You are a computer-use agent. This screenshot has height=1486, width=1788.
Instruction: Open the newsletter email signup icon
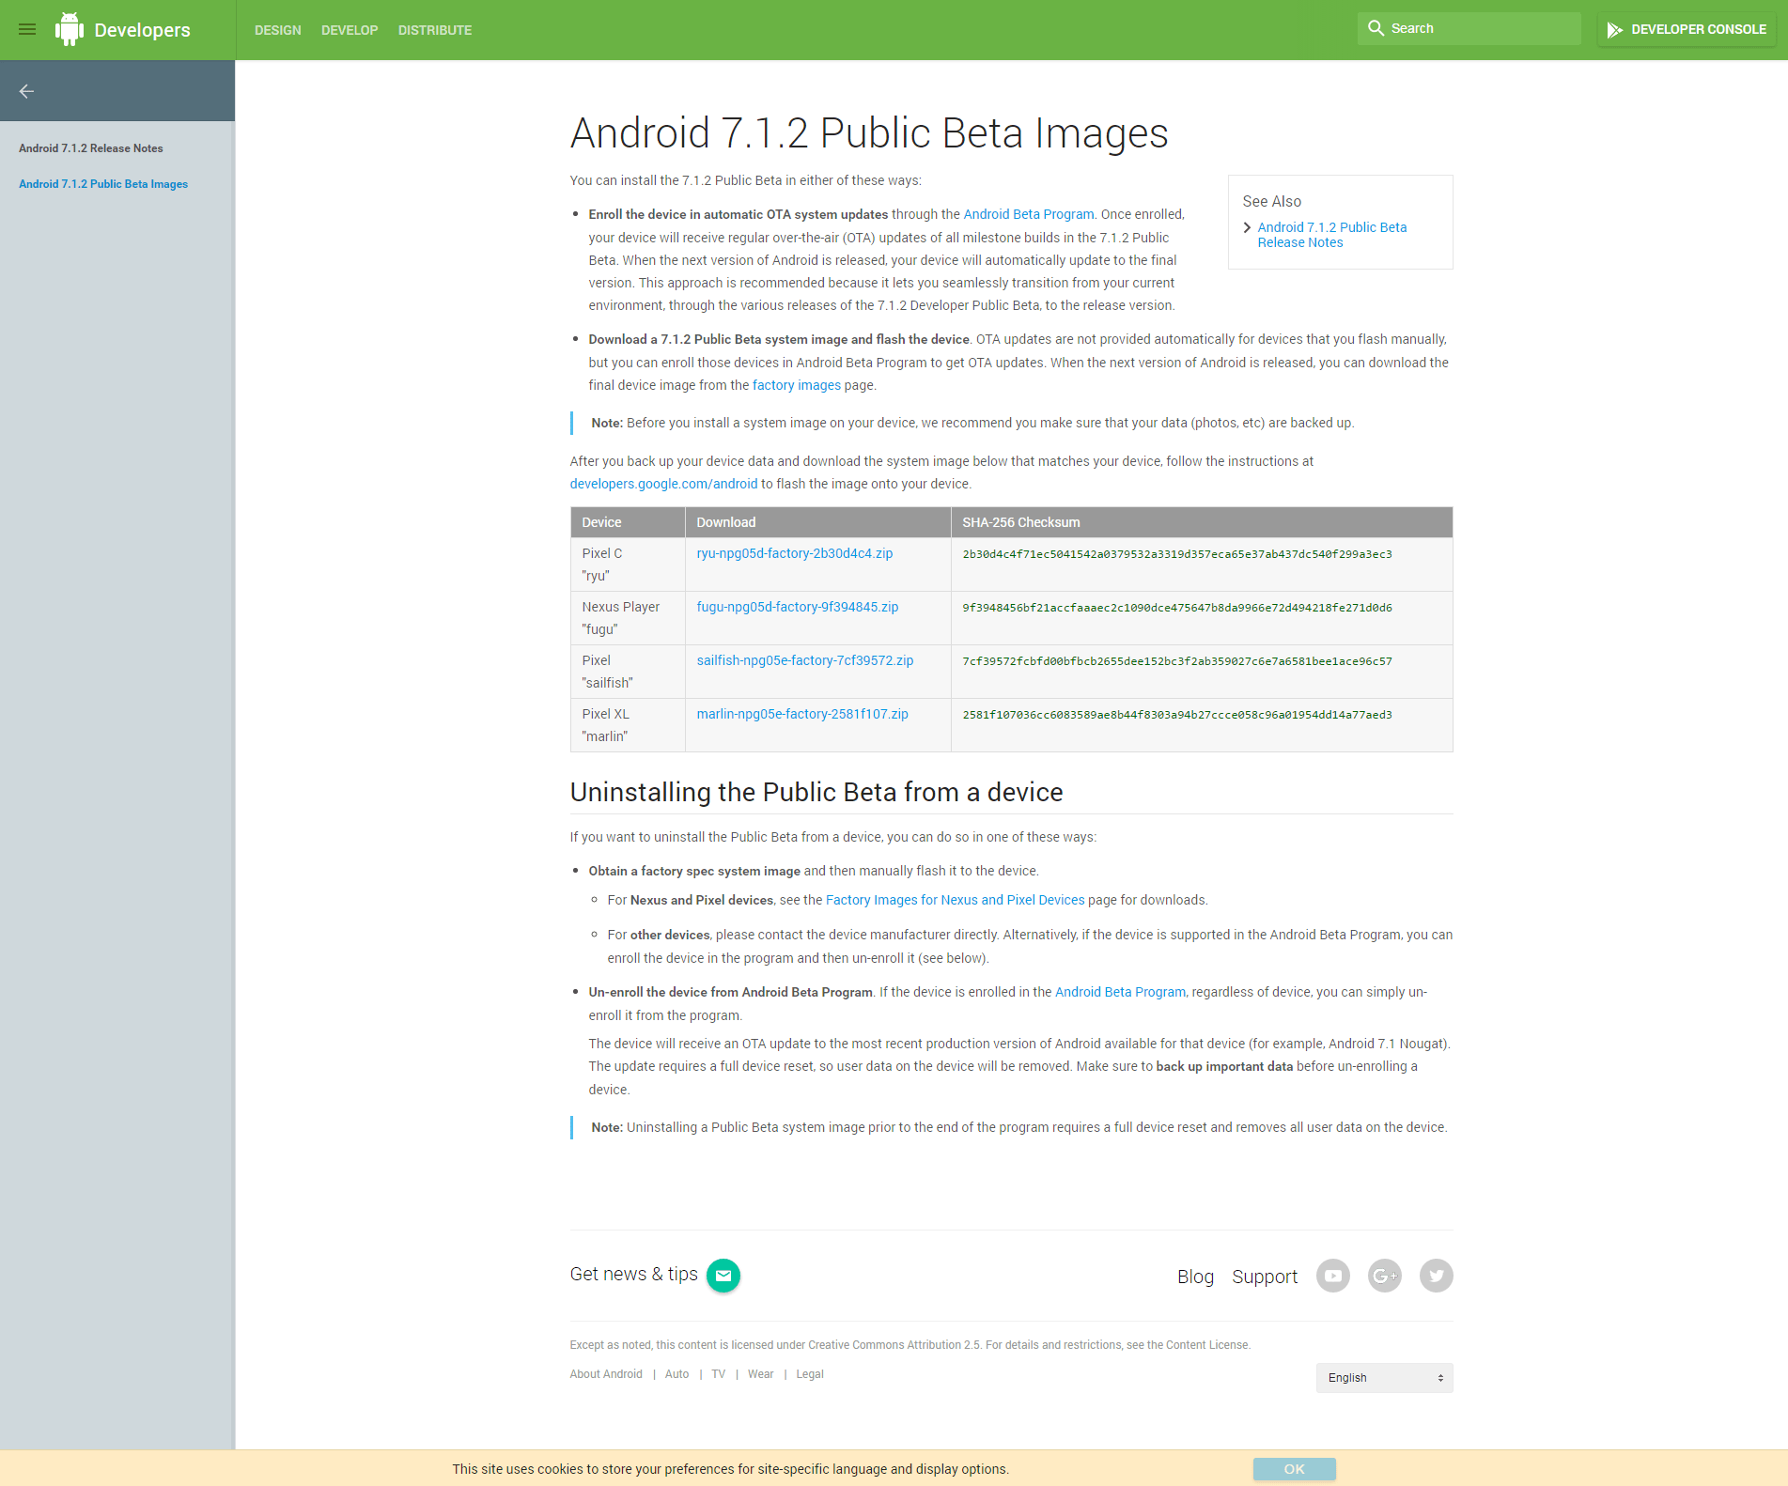pyautogui.click(x=723, y=1275)
